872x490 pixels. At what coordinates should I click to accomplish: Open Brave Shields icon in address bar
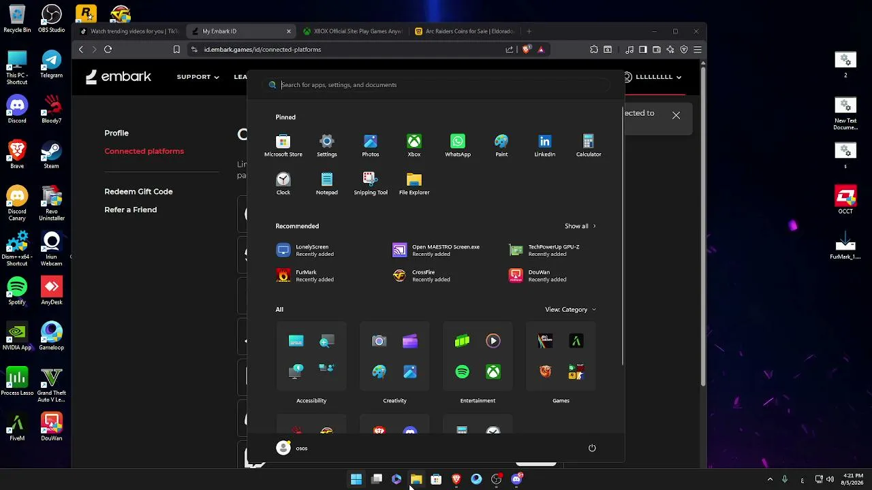pyautogui.click(x=526, y=49)
